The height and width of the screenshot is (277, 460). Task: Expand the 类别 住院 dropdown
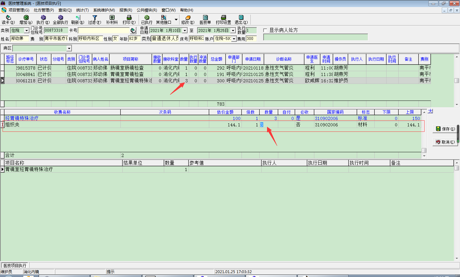pyautogui.click(x=27, y=31)
